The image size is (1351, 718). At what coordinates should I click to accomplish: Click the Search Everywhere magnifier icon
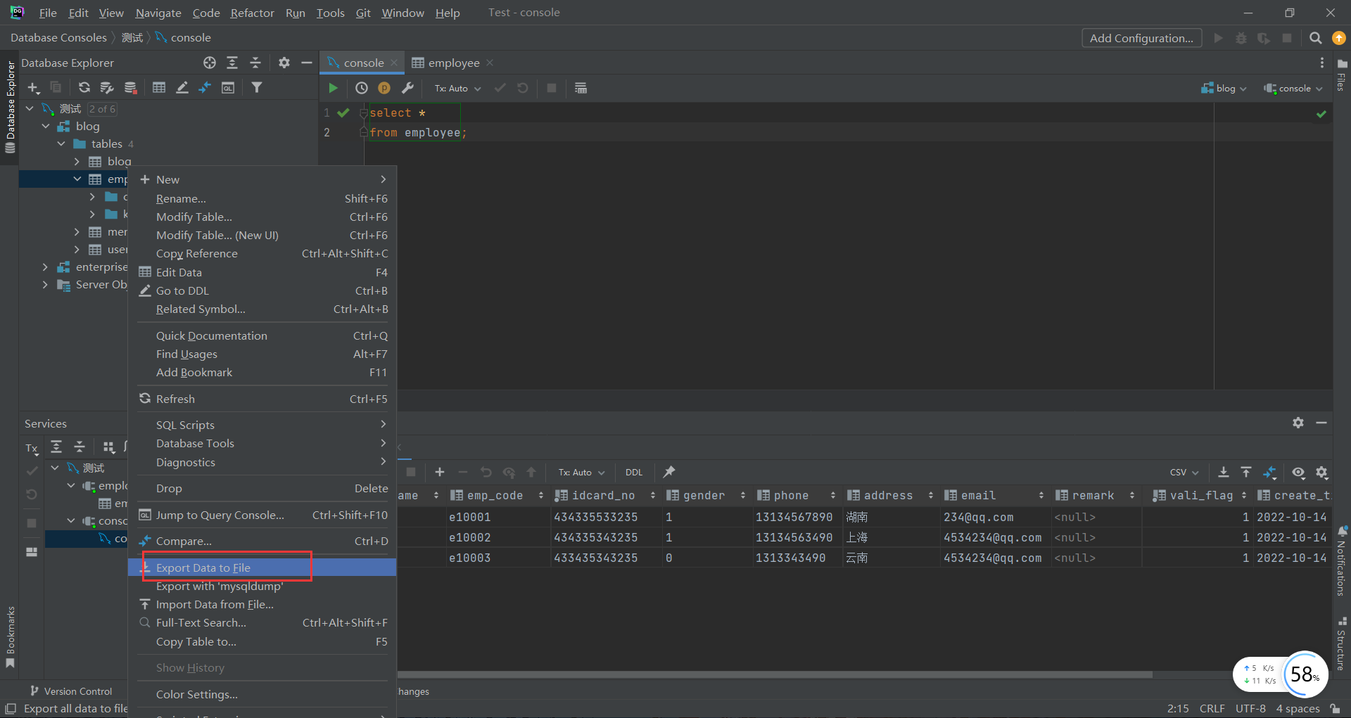click(1315, 38)
